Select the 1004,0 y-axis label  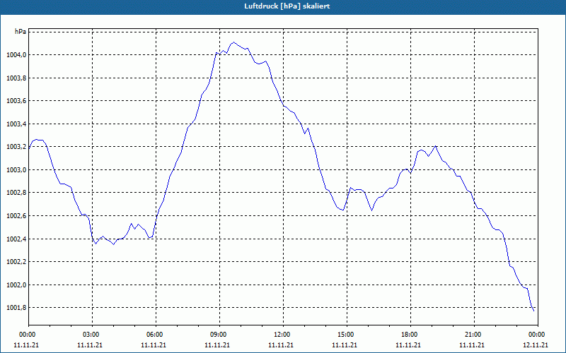[16, 55]
